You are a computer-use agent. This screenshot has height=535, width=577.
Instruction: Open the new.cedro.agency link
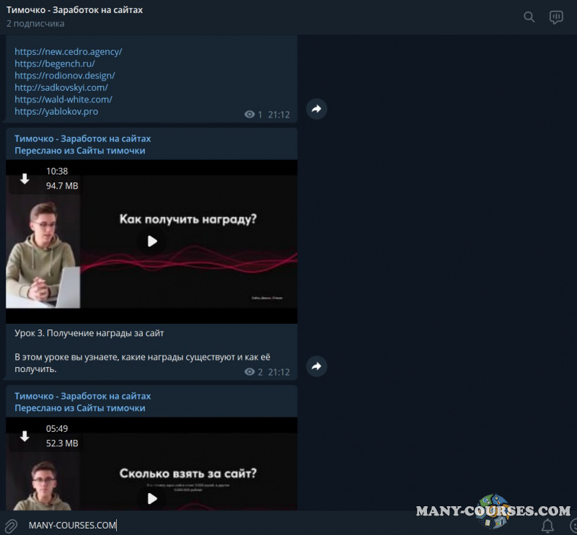[x=69, y=52]
